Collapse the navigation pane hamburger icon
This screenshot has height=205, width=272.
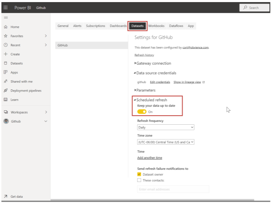[6, 18]
